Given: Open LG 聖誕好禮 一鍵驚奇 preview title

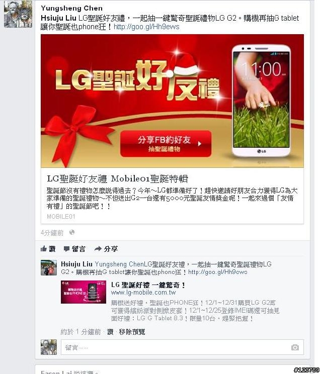Looking at the screenshot, I should [x=148, y=285].
